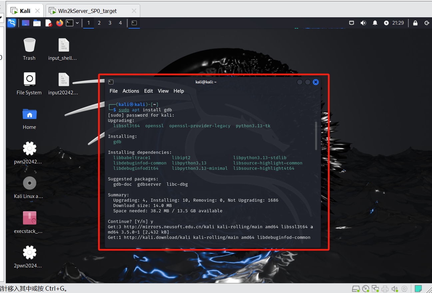Click the hard disk status icon
This screenshot has height=293, width=432.
tap(356, 289)
